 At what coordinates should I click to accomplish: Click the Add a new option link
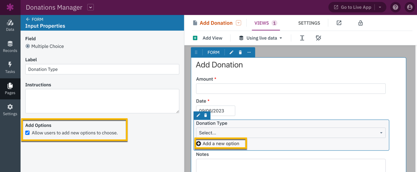pos(218,144)
